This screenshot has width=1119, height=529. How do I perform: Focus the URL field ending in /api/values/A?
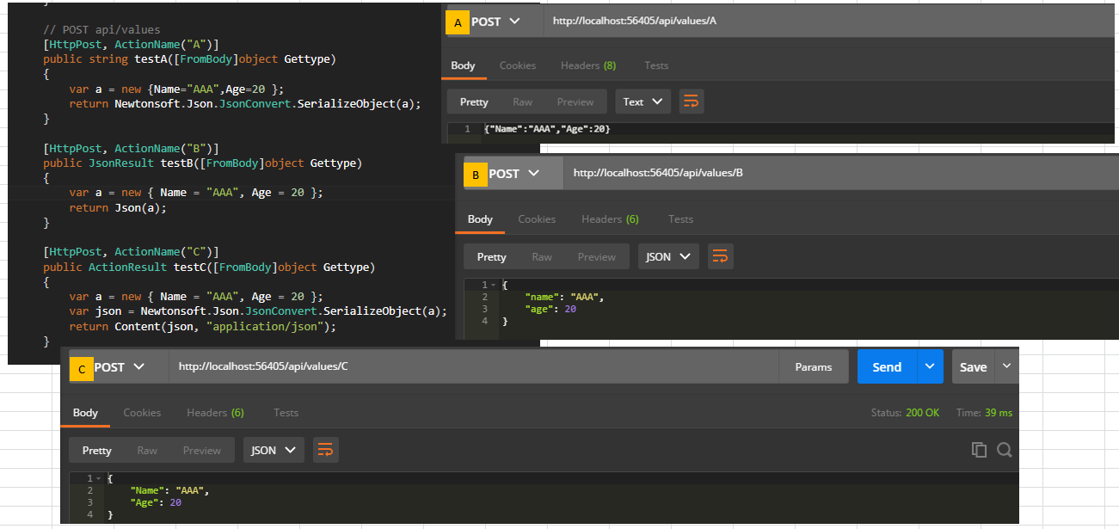click(x=831, y=22)
